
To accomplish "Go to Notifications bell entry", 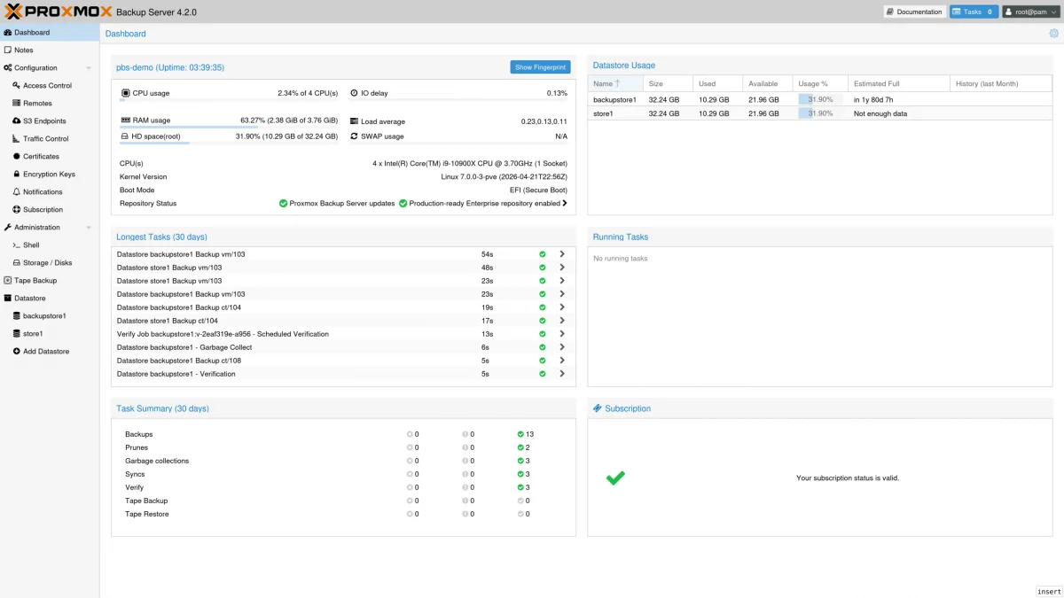I will click(x=43, y=192).
